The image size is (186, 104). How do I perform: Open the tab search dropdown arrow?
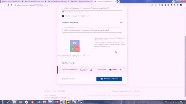click(x=174, y=1)
